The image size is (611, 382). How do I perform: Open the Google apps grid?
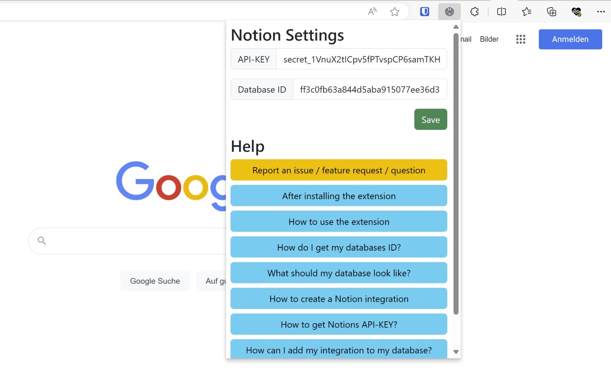521,39
